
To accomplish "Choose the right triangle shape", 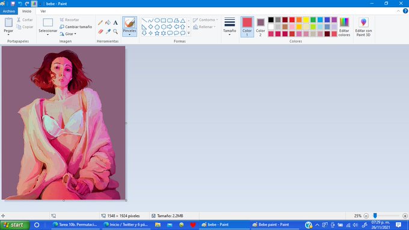I will coord(144,27).
